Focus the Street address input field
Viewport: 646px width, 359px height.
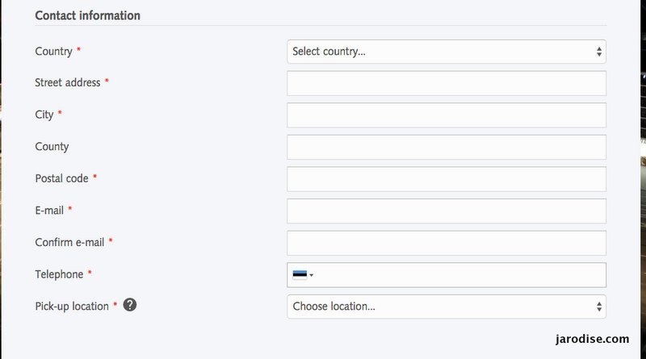tap(447, 83)
